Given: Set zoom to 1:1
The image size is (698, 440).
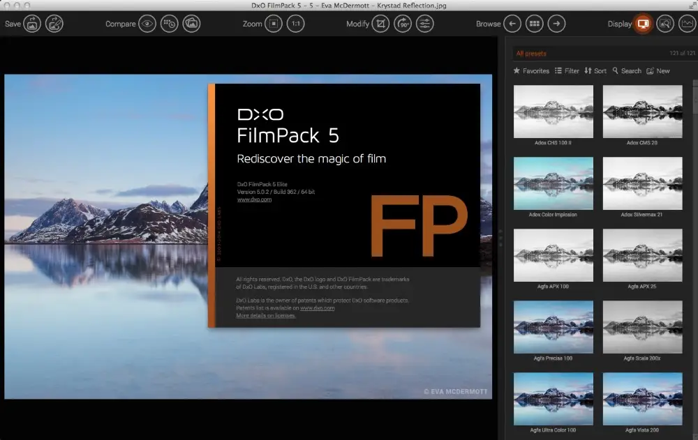Looking at the screenshot, I should click(296, 24).
